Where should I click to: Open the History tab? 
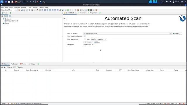point(5,64)
